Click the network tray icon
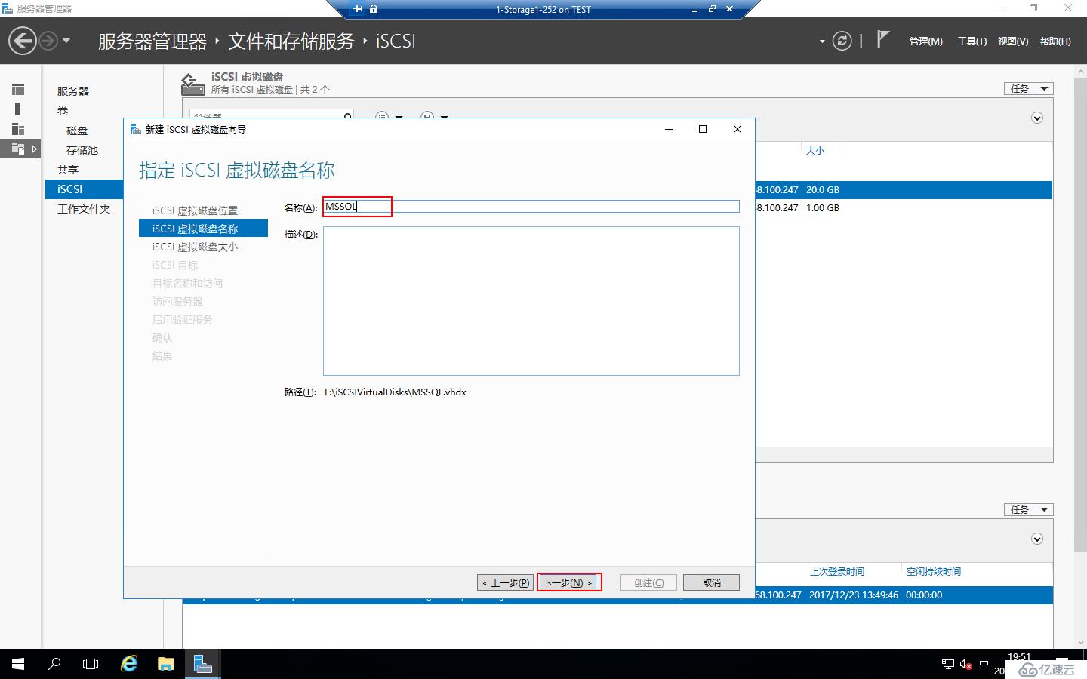Viewport: 1087px width, 679px height. 948,665
